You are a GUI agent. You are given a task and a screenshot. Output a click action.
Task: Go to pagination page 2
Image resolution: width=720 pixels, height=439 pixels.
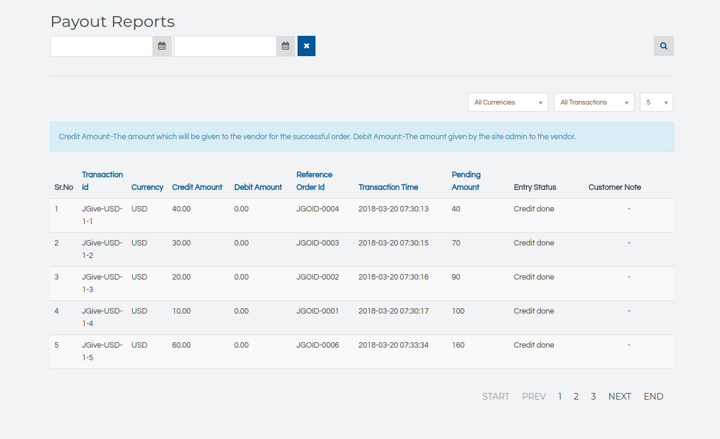[x=576, y=397]
